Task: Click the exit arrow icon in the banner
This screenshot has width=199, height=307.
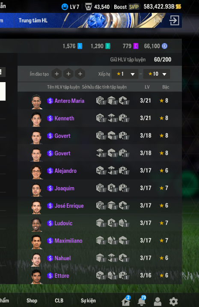Action: coord(174,20)
